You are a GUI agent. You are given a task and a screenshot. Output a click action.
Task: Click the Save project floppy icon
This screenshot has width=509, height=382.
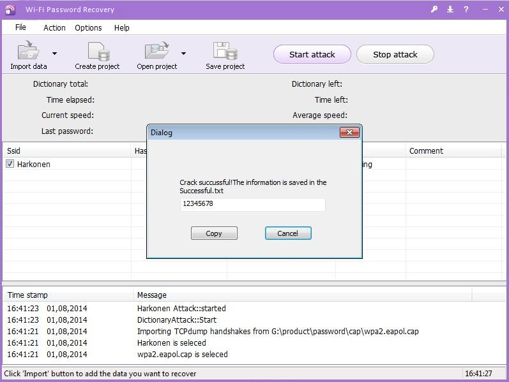click(225, 51)
